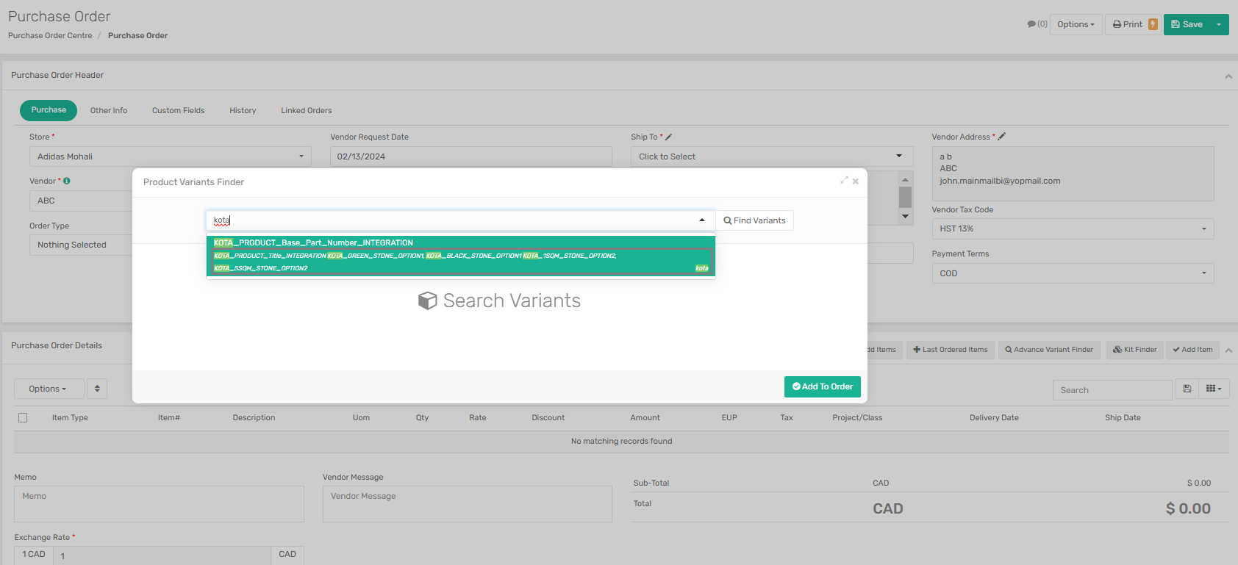Open the Linked Orders tab
Viewport: 1238px width, 565px height.
click(306, 110)
